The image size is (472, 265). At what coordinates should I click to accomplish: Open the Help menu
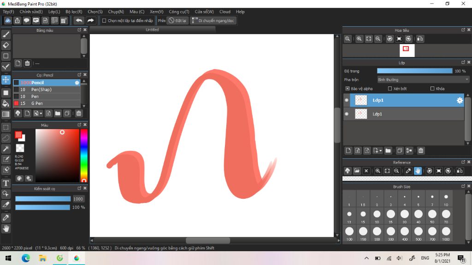240,12
